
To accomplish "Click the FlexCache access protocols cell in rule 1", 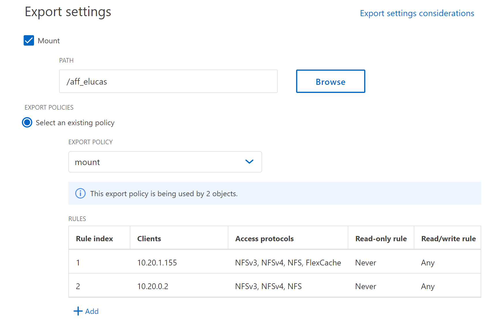I will pos(288,263).
